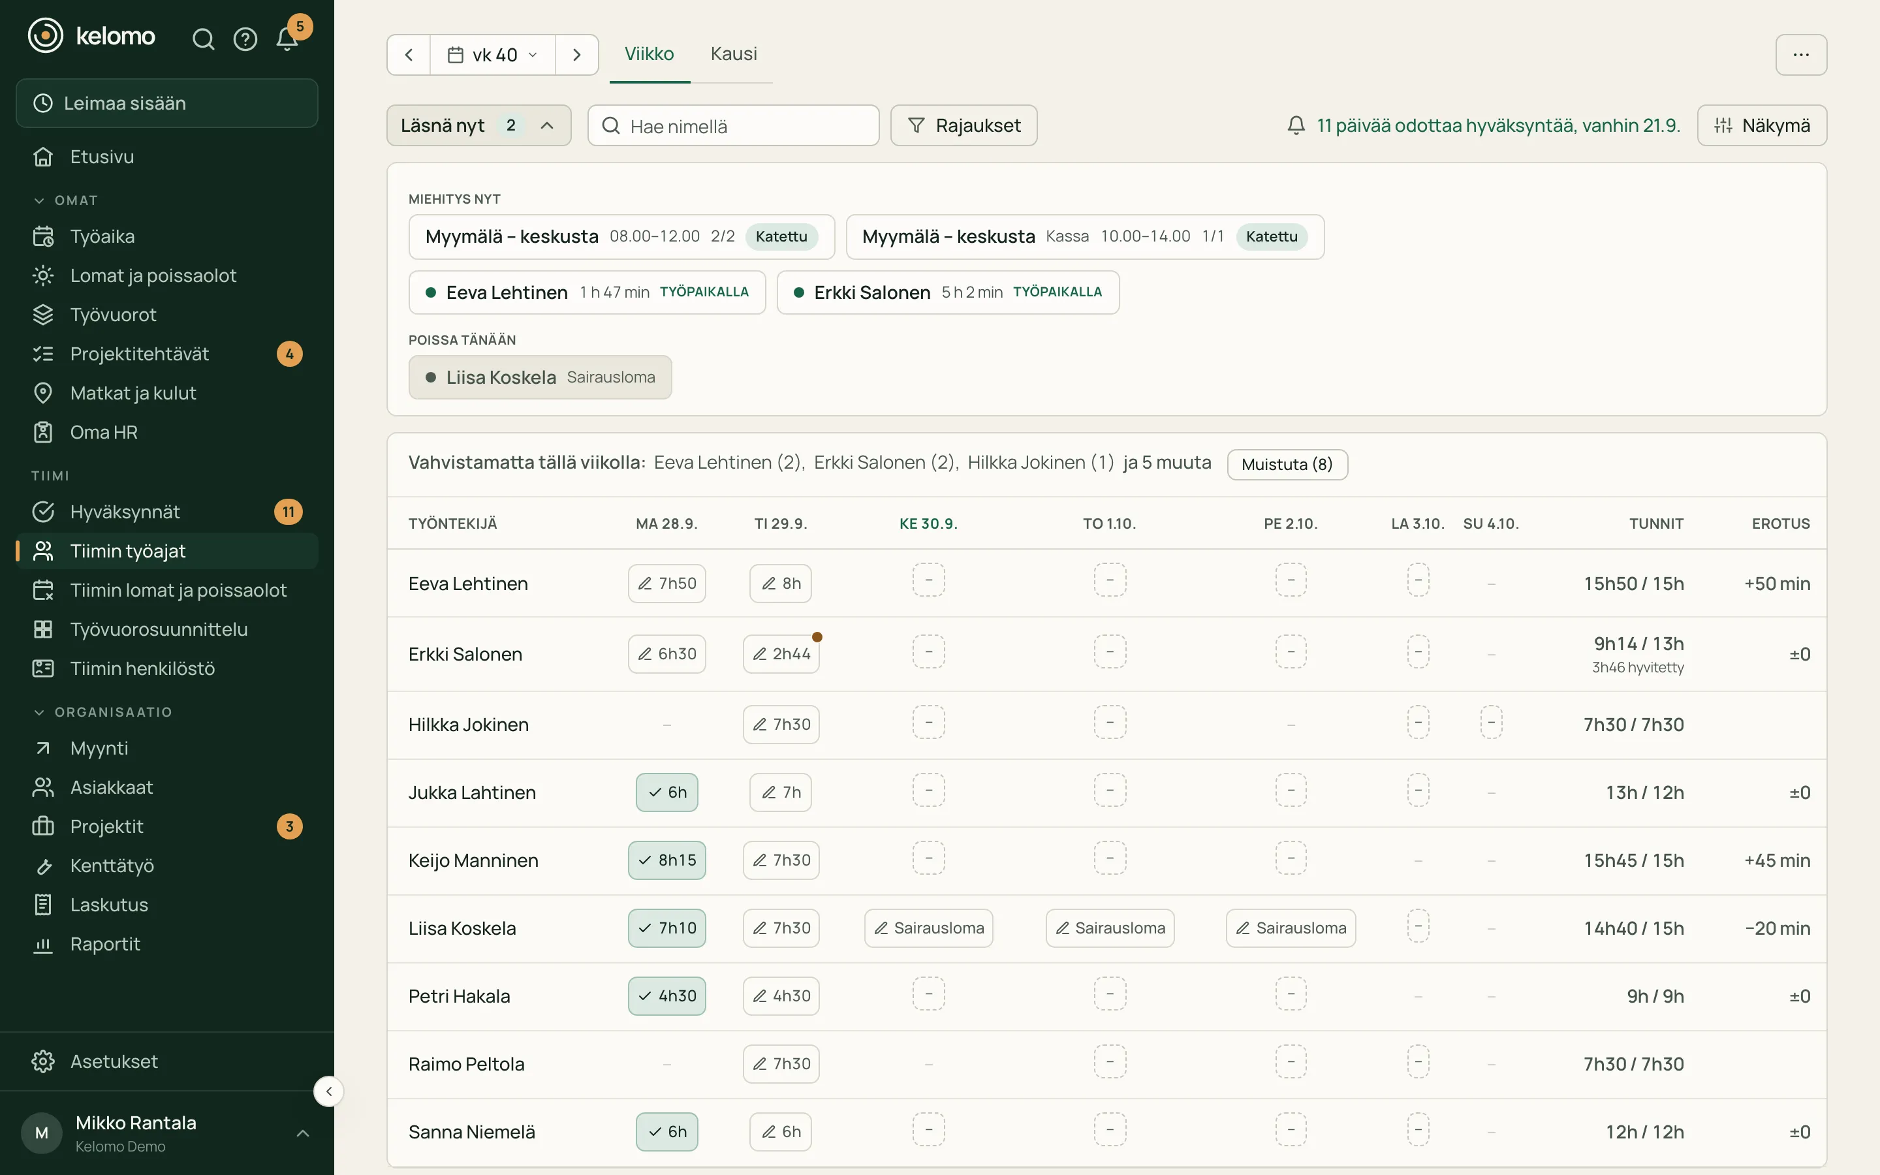Collapse the OMAT sidebar section
The image size is (1880, 1175).
(65, 200)
